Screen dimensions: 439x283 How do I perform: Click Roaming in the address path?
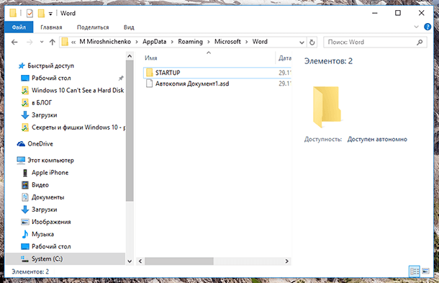point(191,42)
